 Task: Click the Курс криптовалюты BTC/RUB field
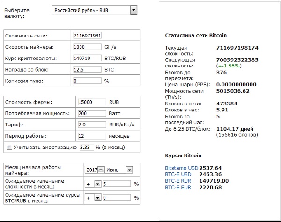point(88,58)
